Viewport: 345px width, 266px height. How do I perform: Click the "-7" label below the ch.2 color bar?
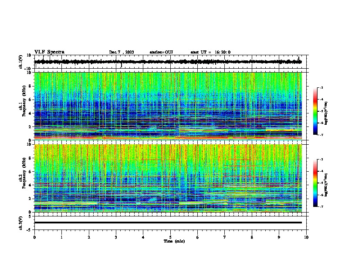[321, 207]
